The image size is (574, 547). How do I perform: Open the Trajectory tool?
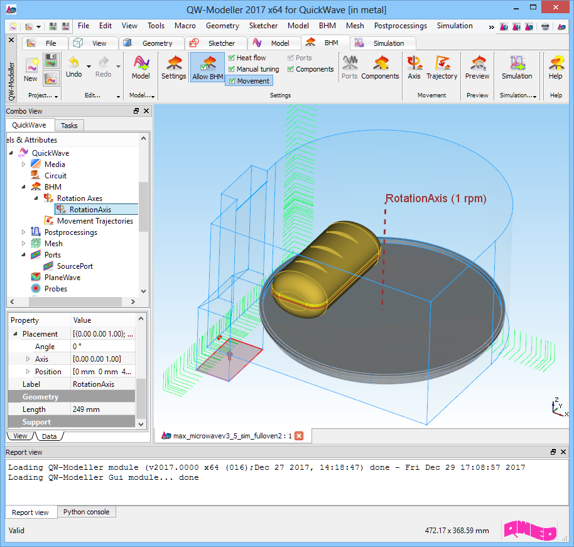click(x=441, y=68)
